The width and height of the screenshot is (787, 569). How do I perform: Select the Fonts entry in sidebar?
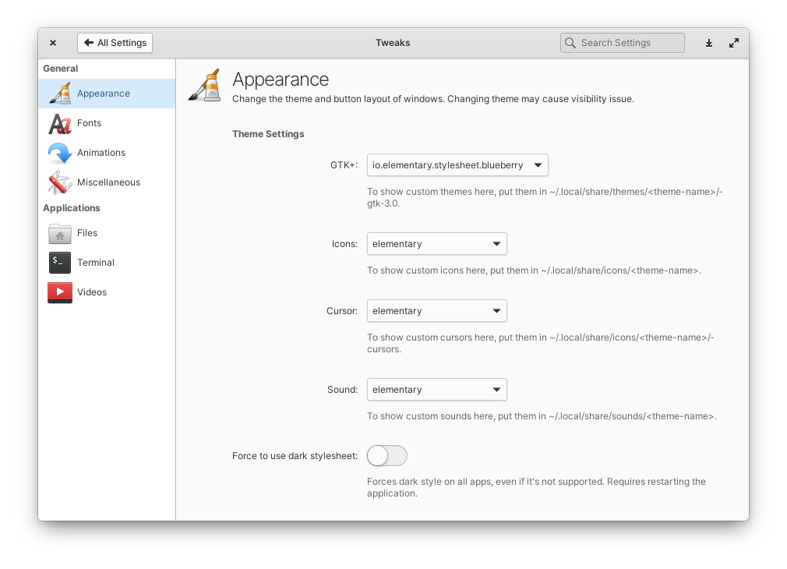pos(89,122)
